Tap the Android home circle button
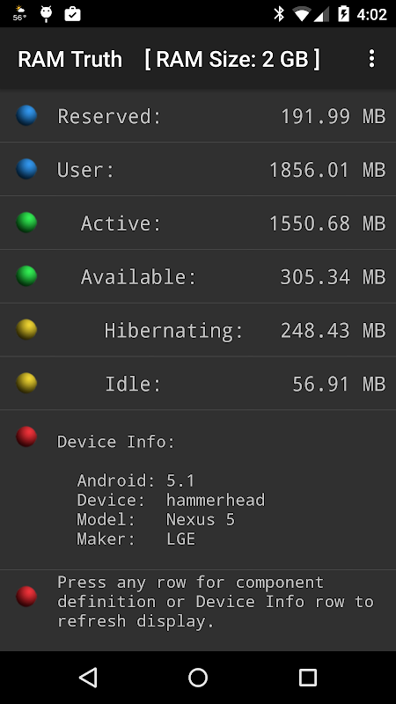 [198, 677]
